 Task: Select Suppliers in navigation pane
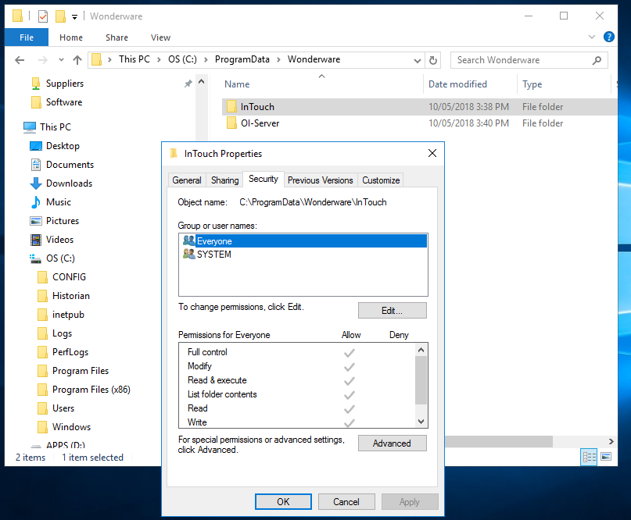tap(65, 84)
